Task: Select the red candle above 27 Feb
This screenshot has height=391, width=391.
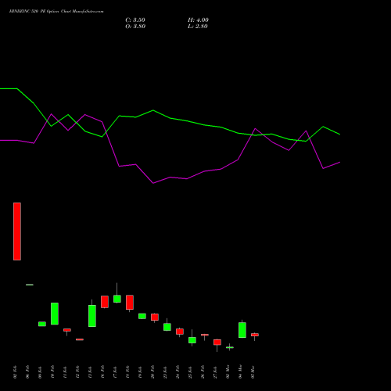Action: [217, 343]
